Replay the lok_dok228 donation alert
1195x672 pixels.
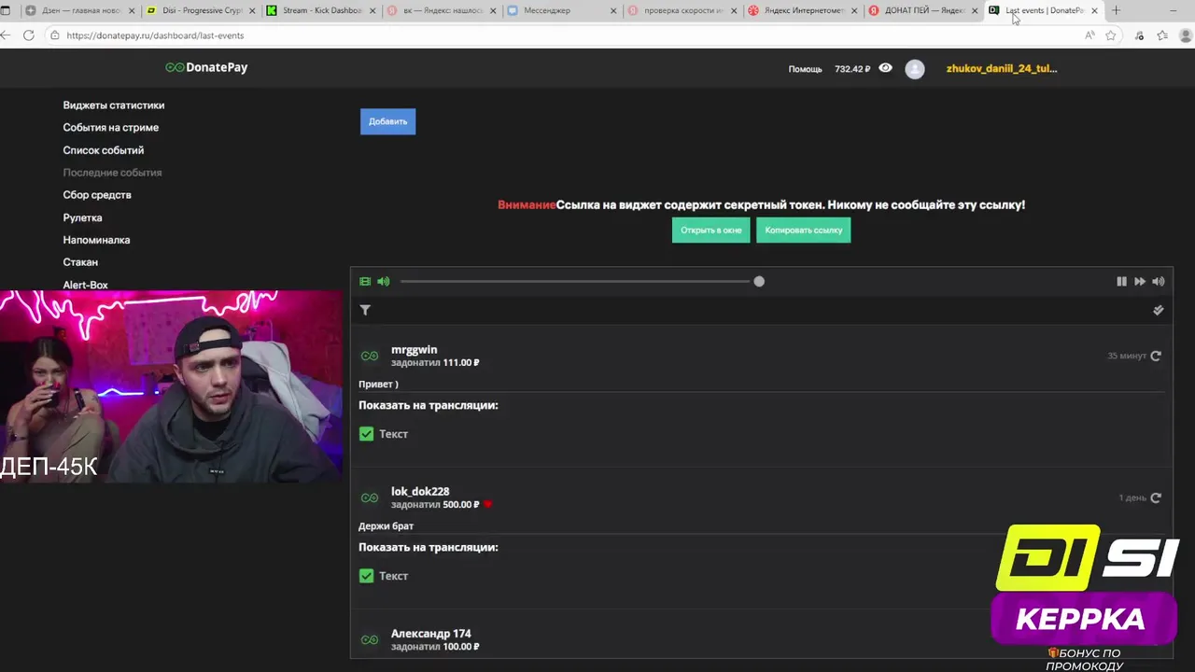pyautogui.click(x=1156, y=497)
